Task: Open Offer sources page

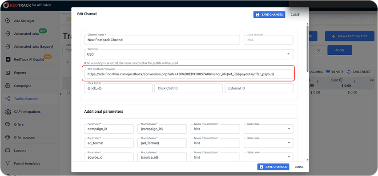Action: click(x=24, y=137)
